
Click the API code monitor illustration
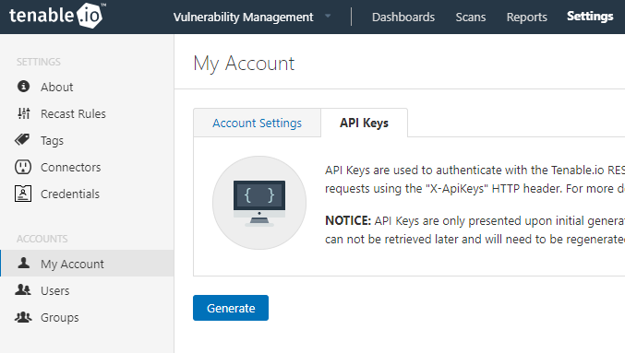[x=259, y=203]
